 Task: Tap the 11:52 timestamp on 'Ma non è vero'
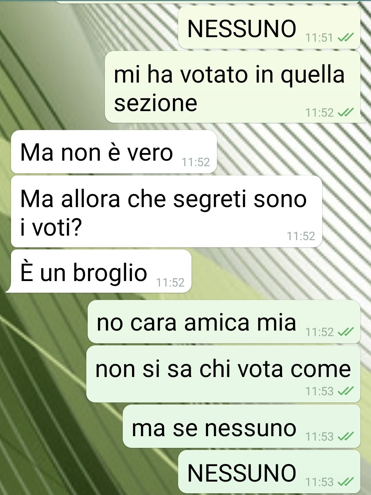point(196,162)
